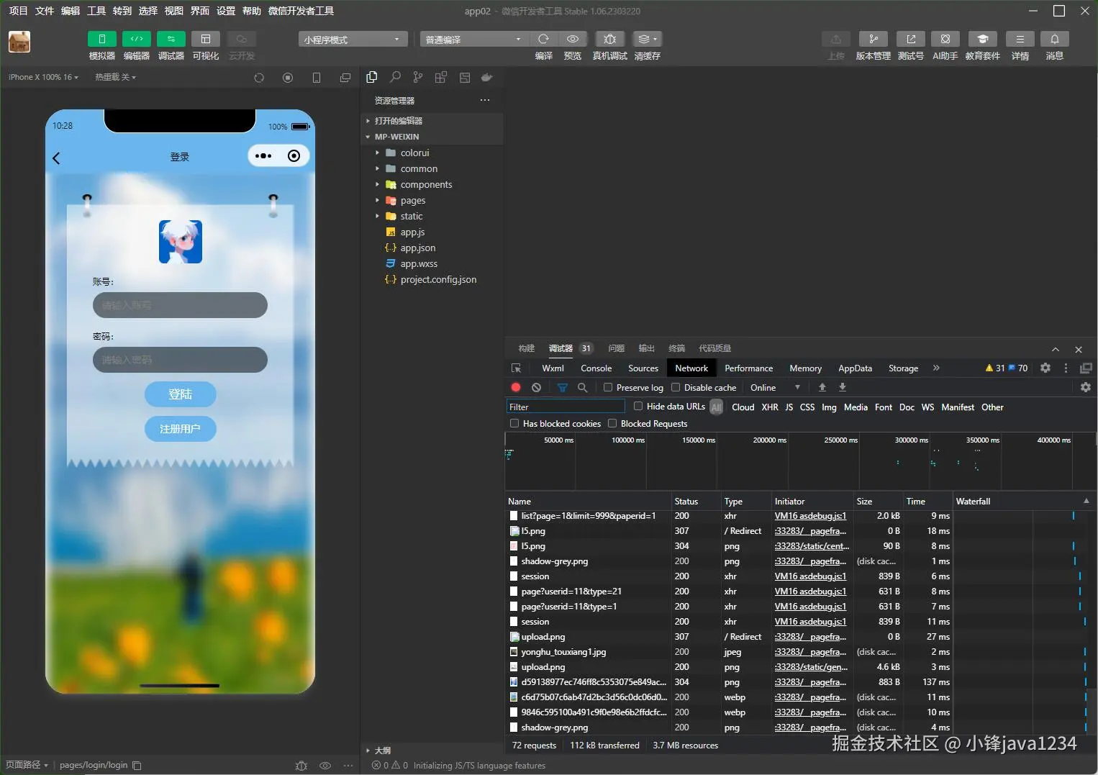The image size is (1098, 775).
Task: Switch to the Console tab
Action: coord(596,368)
